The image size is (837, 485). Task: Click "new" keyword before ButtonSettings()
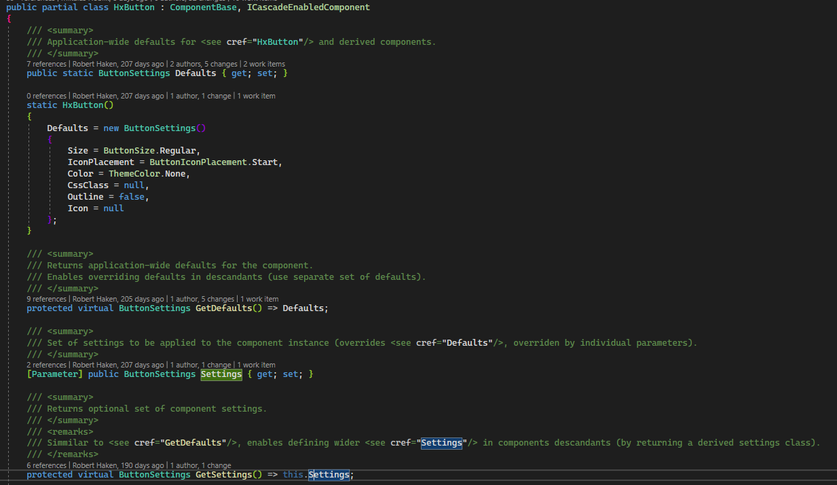click(111, 128)
